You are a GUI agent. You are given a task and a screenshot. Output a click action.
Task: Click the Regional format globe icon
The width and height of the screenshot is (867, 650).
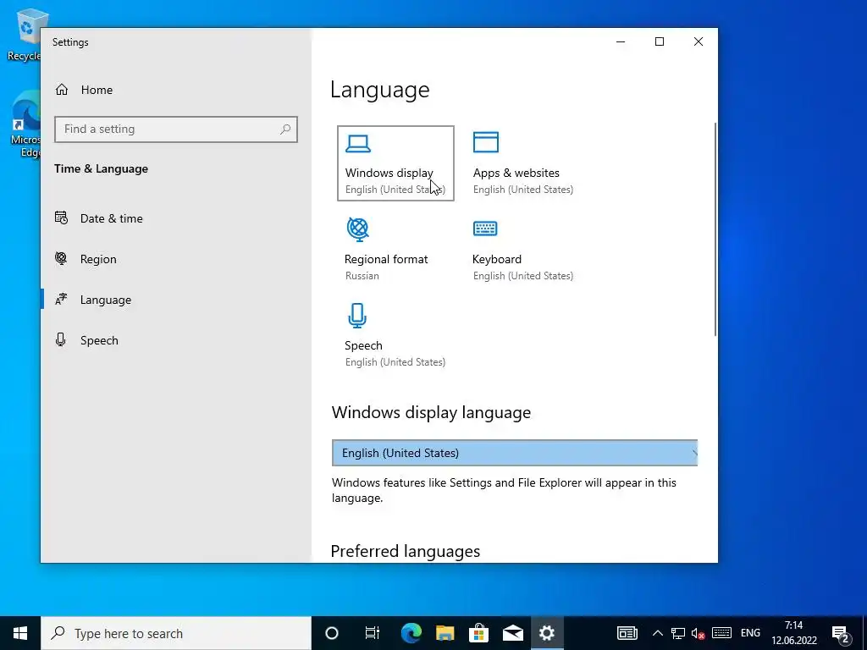tap(358, 229)
